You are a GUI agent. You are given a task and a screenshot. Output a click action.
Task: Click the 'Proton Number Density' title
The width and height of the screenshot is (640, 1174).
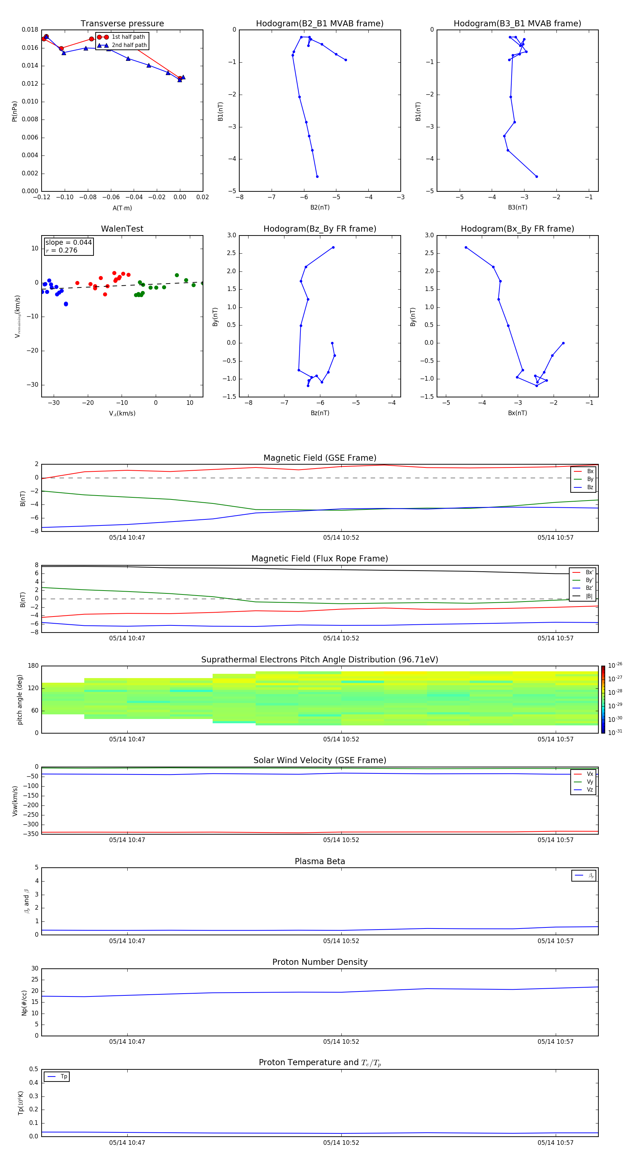pyautogui.click(x=320, y=962)
